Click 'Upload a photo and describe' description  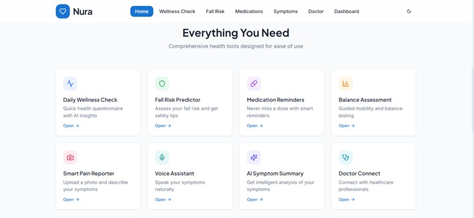pyautogui.click(x=95, y=186)
